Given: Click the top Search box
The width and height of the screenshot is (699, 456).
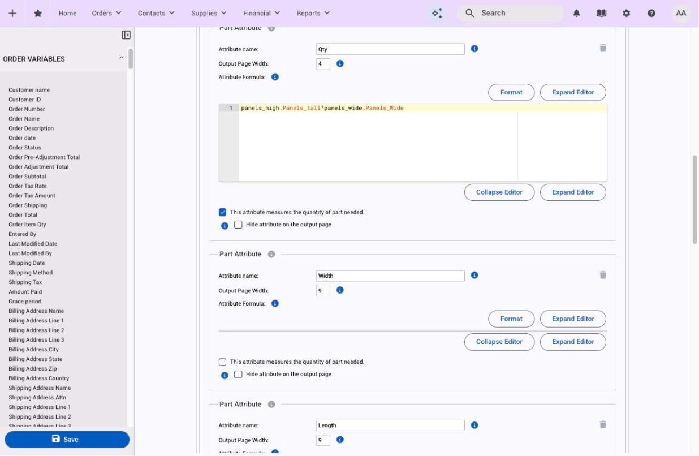Looking at the screenshot, I should (510, 13).
